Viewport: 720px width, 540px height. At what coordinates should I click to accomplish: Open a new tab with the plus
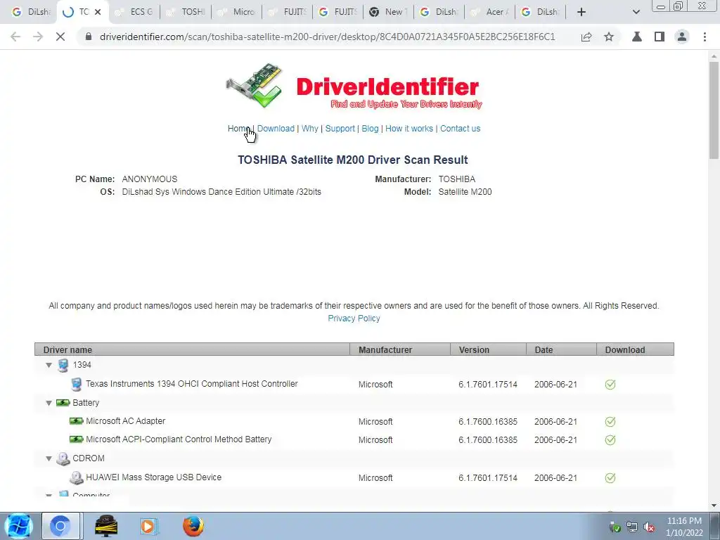tap(581, 12)
